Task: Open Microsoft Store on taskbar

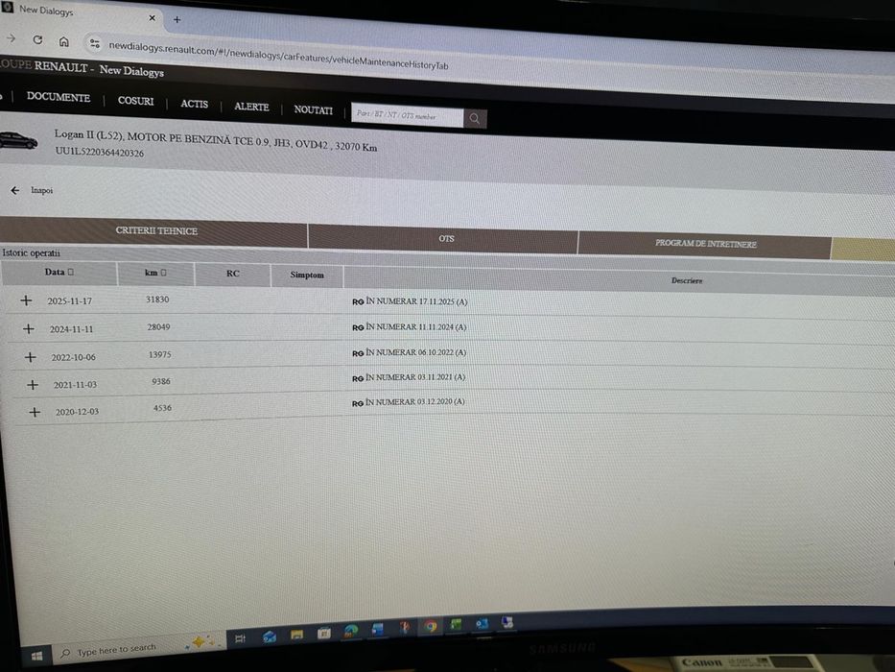Action: (324, 633)
